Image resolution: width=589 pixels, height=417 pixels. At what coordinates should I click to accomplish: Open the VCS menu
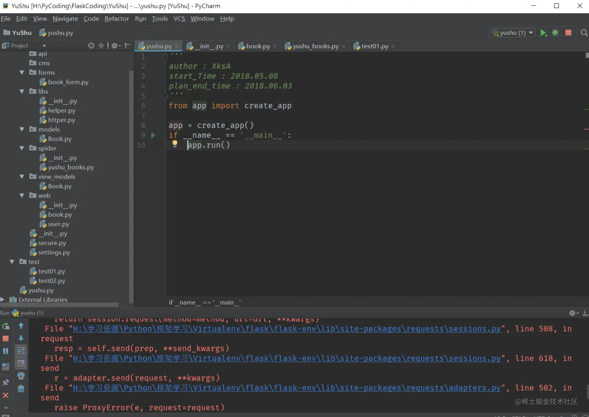179,19
